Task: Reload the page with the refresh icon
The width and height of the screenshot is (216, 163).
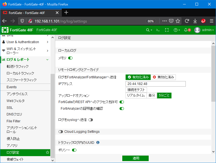Action: pyautogui.click(x=187, y=21)
